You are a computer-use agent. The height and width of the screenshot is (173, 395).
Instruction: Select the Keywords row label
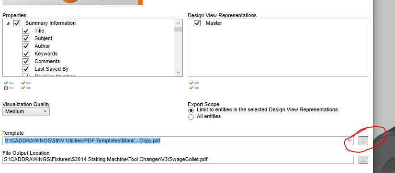point(46,54)
